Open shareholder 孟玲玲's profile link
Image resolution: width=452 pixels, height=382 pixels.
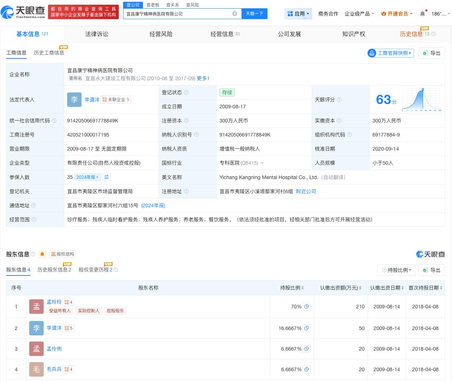(x=54, y=302)
